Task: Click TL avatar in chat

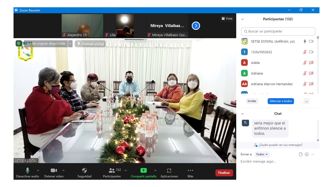Action: click(x=245, y=123)
